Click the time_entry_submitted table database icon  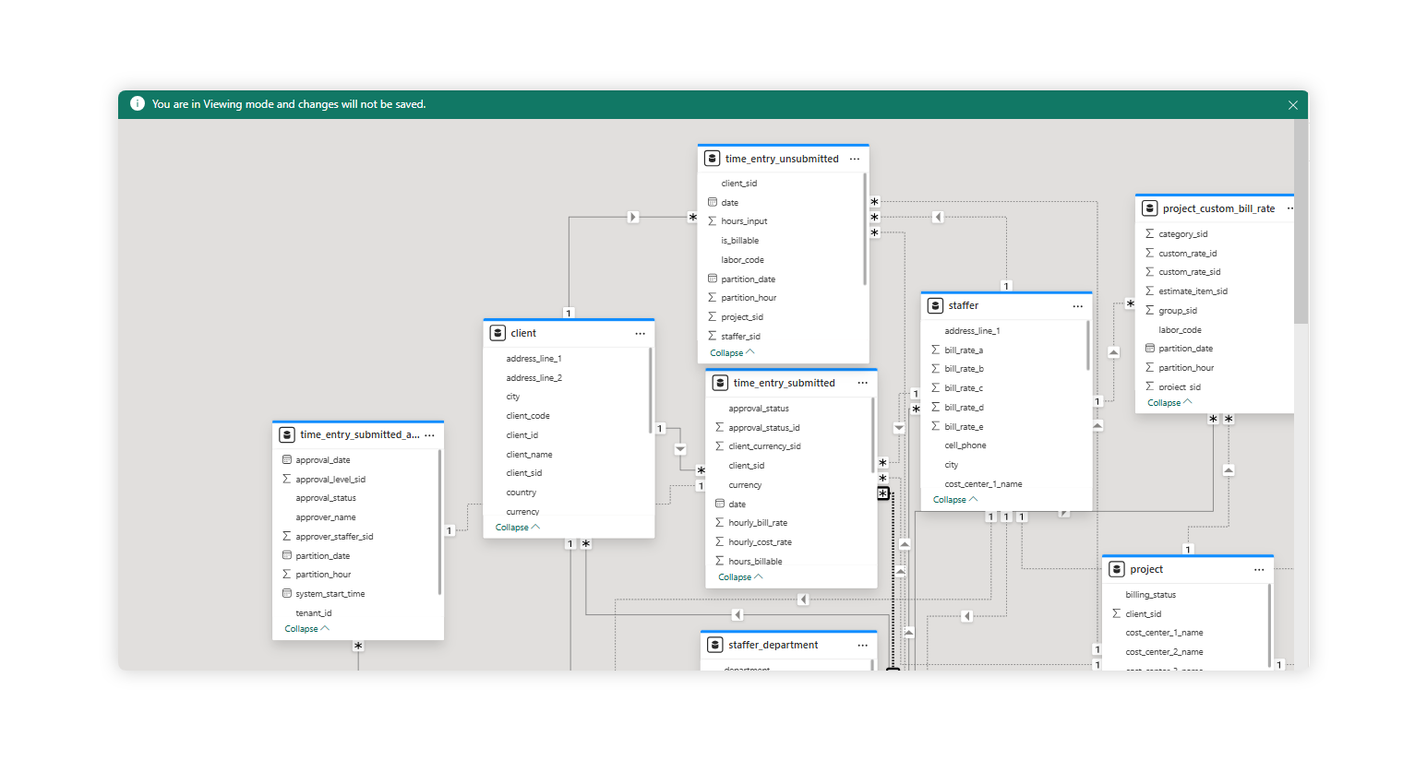[720, 383]
